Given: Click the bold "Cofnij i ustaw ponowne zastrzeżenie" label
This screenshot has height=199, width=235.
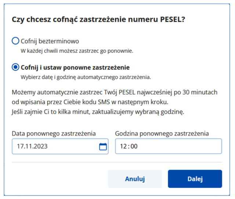Looking at the screenshot, I should point(75,68).
